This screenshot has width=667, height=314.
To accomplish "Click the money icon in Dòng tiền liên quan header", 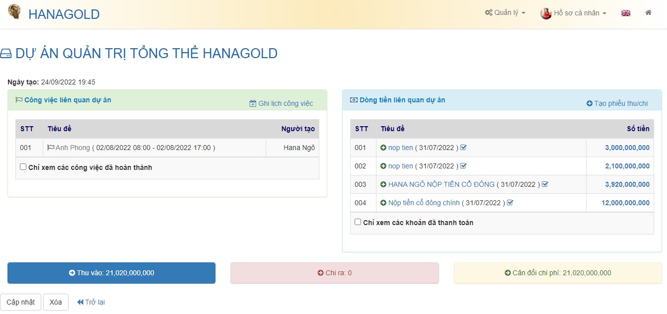I will click(x=354, y=100).
